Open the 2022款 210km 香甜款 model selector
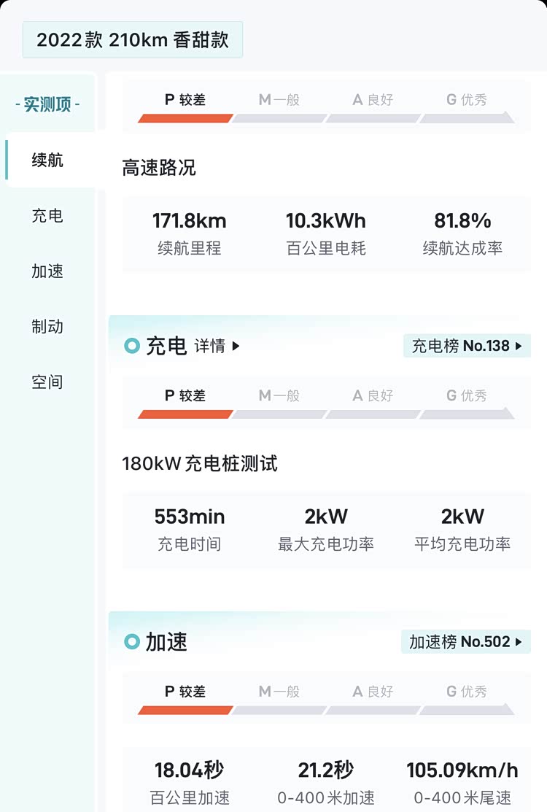 [x=133, y=39]
